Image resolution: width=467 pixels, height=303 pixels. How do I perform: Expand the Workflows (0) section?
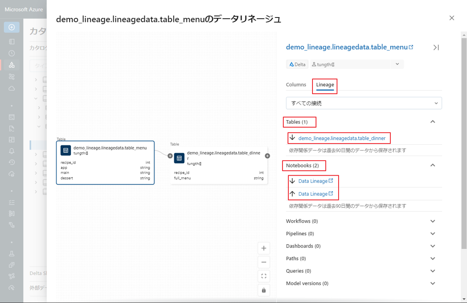433,221
